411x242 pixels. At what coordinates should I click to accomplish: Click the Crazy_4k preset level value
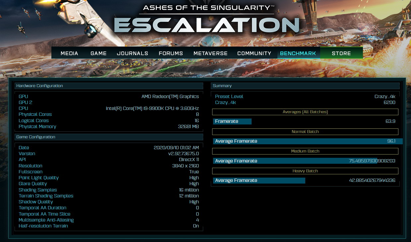(385, 96)
